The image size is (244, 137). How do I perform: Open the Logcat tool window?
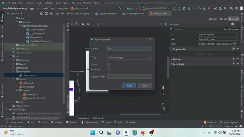pyautogui.click(x=106, y=123)
